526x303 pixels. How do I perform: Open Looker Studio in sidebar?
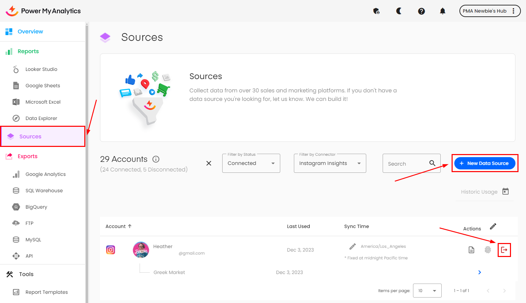pos(41,69)
